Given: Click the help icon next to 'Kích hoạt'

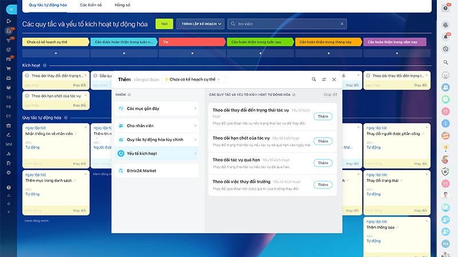Looking at the screenshot, I should point(45,65).
